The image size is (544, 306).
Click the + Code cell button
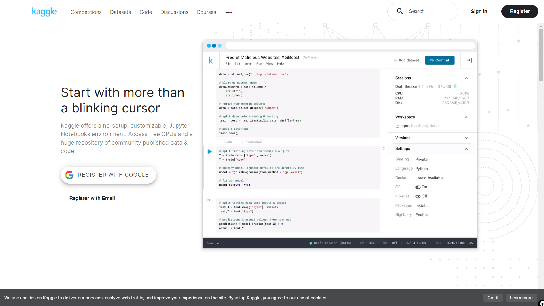[x=228, y=142]
